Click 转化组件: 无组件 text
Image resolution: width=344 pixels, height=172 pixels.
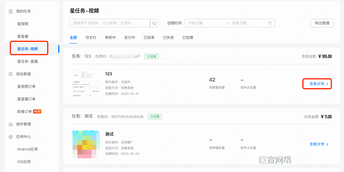pos(118,82)
